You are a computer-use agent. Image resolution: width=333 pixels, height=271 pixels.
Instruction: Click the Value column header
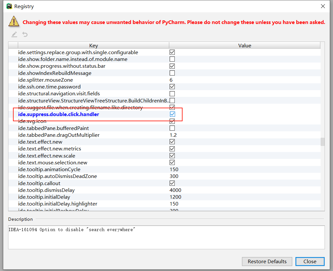pos(245,45)
